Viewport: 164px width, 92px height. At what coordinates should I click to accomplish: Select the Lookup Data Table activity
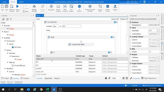(x=81, y=44)
